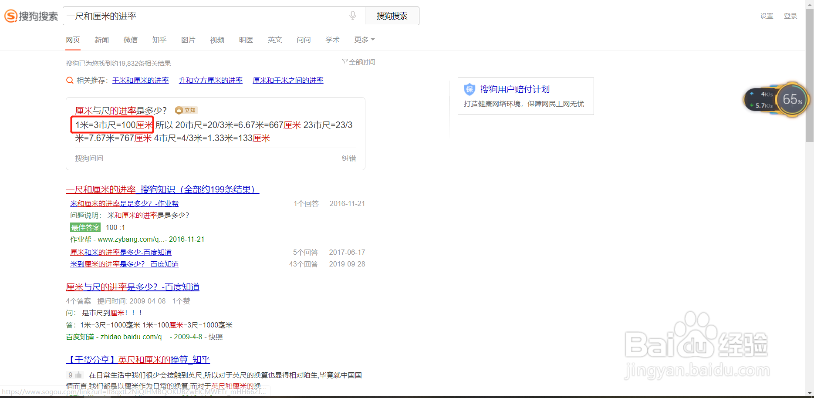Click the page vertical scrollbar thumb

(810, 76)
